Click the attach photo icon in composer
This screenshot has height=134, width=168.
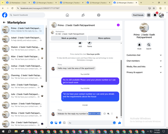pos(56,123)
